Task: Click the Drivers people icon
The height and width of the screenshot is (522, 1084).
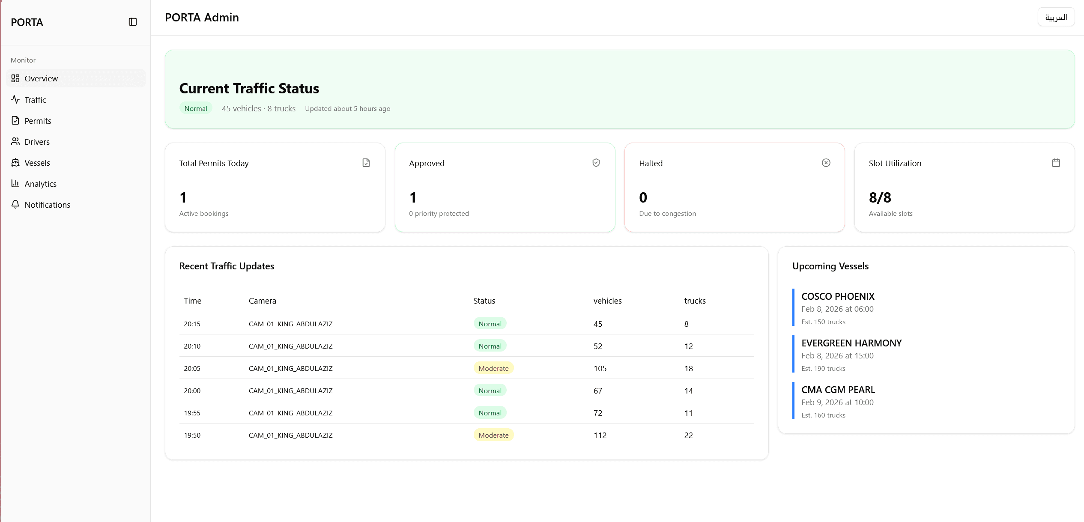Action: coord(15,141)
